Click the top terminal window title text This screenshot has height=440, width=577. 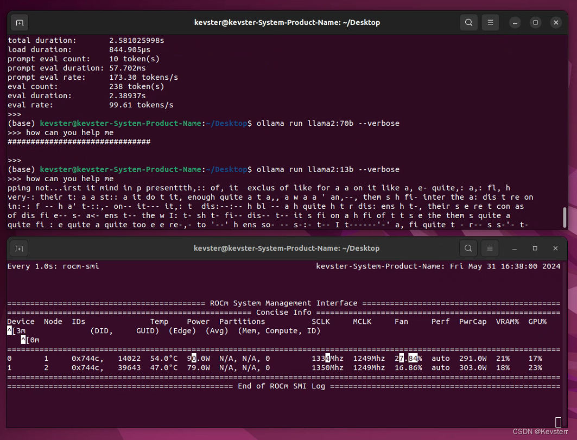pyautogui.click(x=287, y=22)
